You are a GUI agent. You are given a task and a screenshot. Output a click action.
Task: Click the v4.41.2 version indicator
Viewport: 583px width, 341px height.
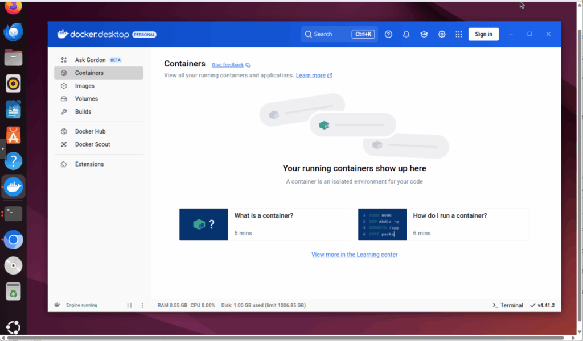pyautogui.click(x=543, y=305)
